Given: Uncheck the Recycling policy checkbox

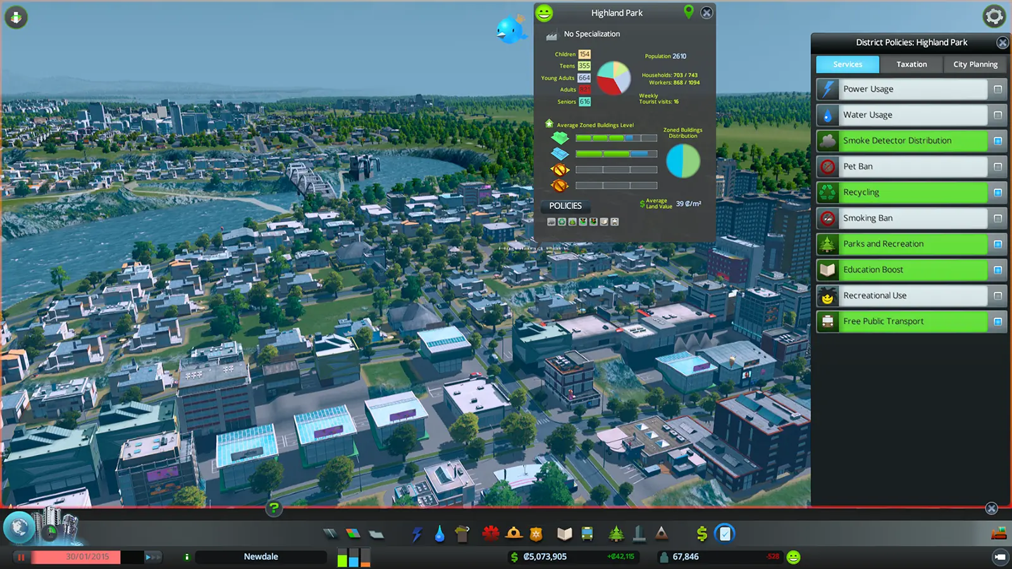Looking at the screenshot, I should 997,192.
